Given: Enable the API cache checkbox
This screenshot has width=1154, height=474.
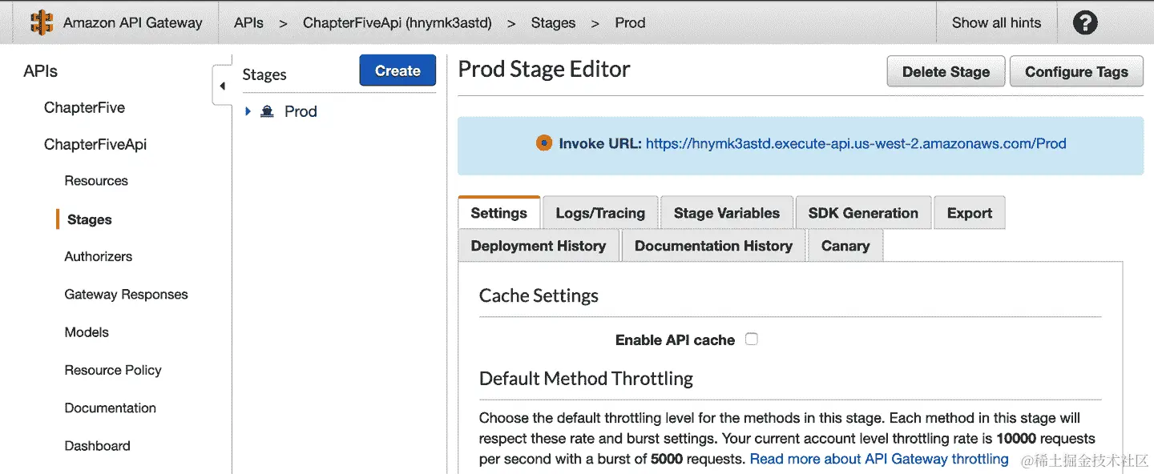Looking at the screenshot, I should (752, 339).
